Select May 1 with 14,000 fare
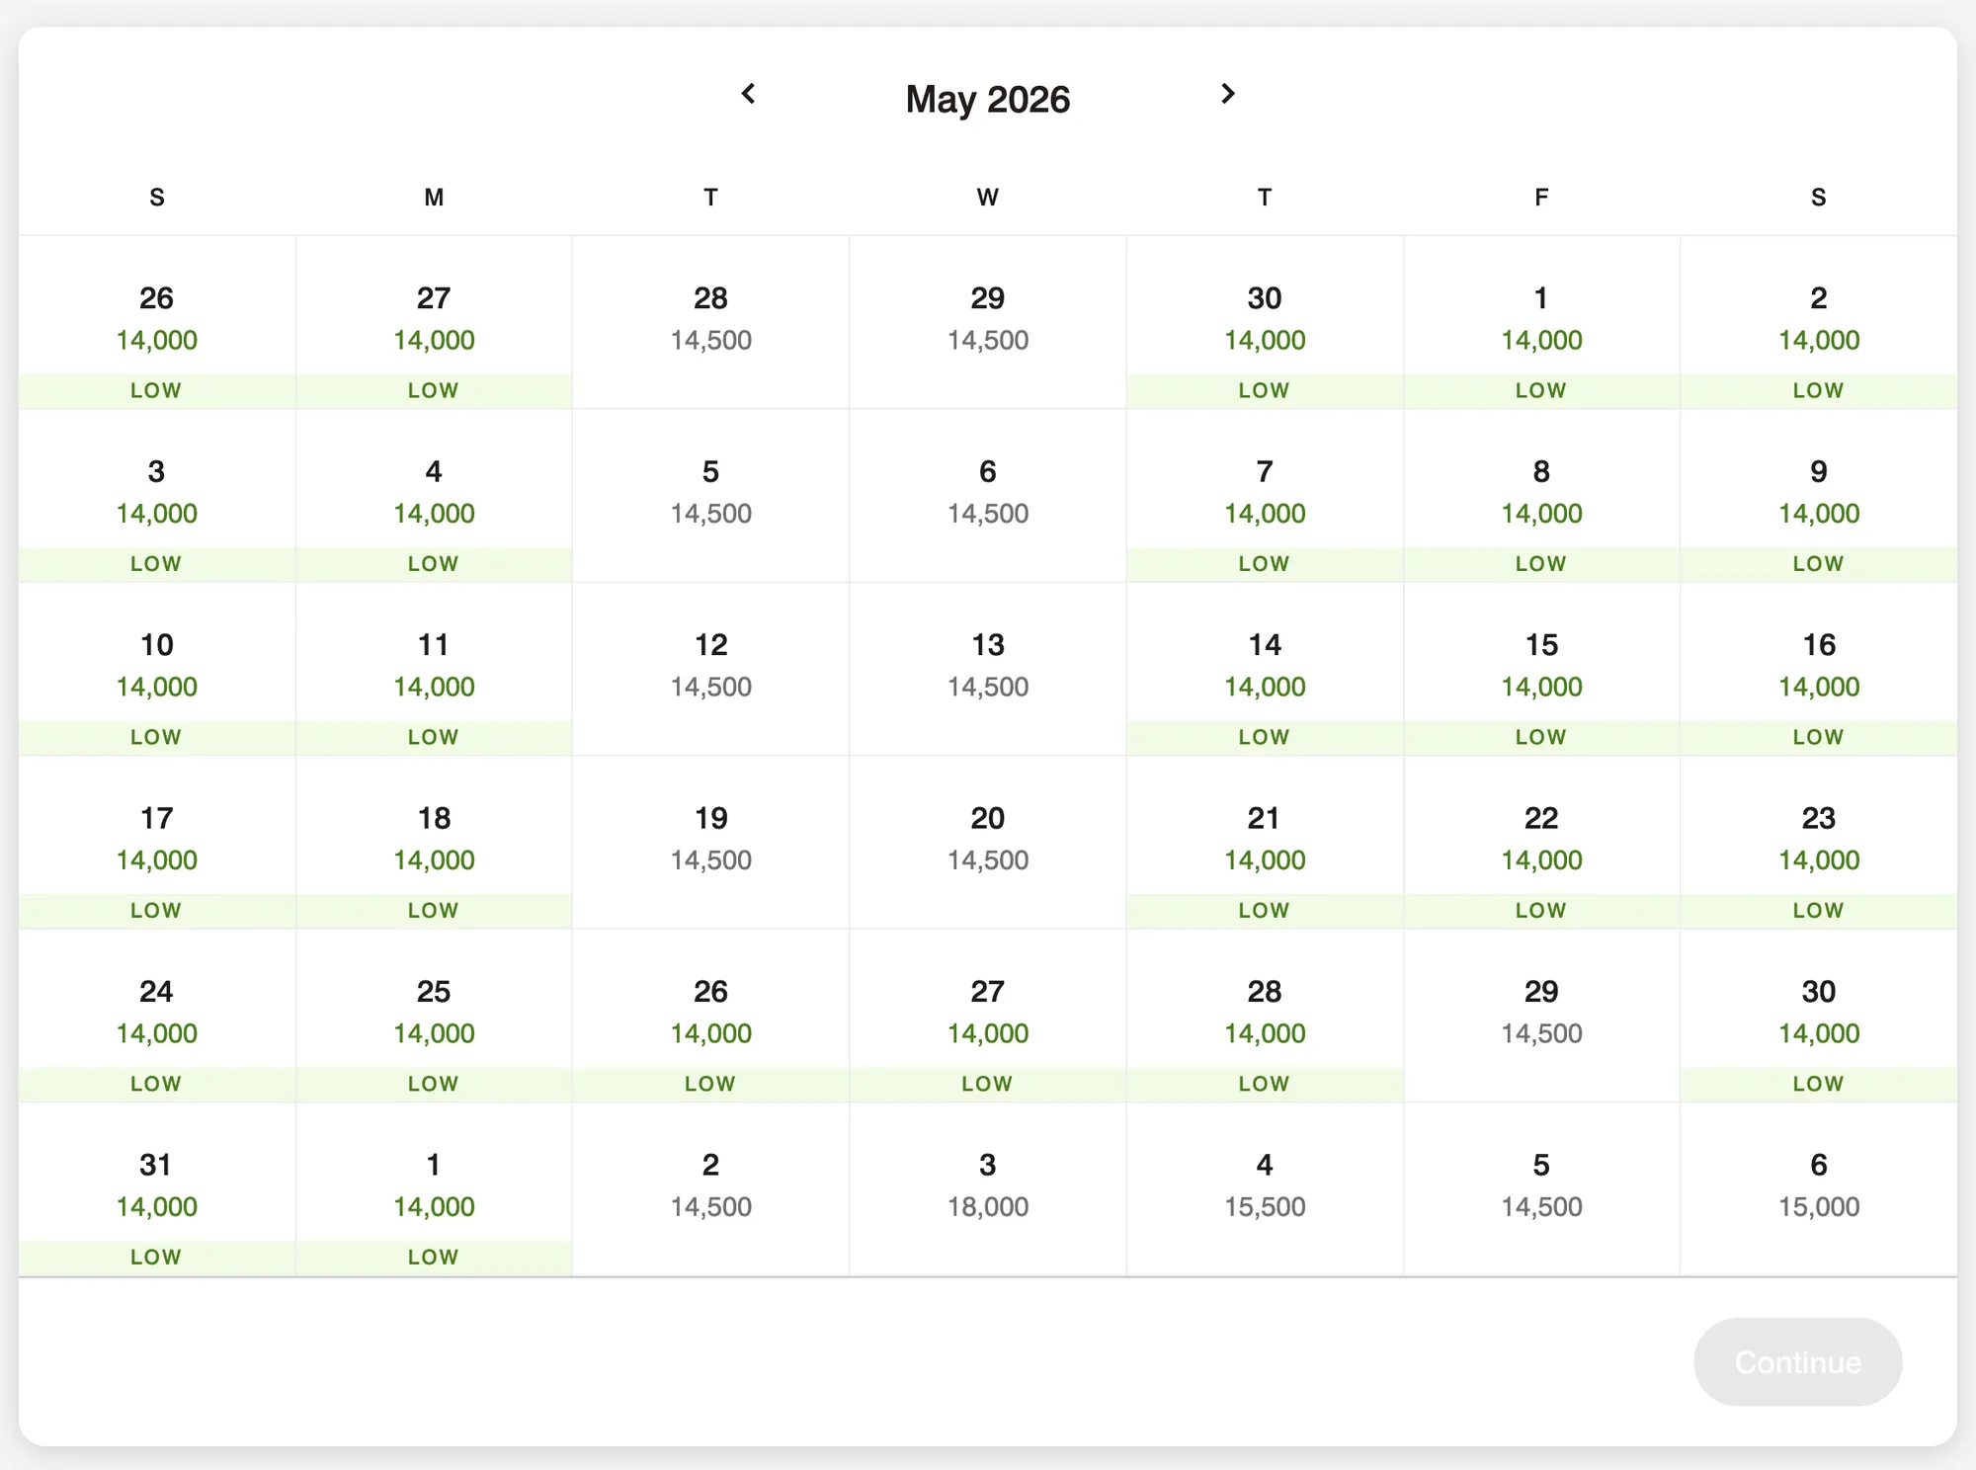 [1541, 322]
